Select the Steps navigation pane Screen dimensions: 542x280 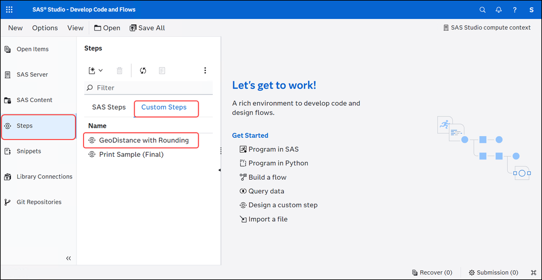click(x=38, y=126)
